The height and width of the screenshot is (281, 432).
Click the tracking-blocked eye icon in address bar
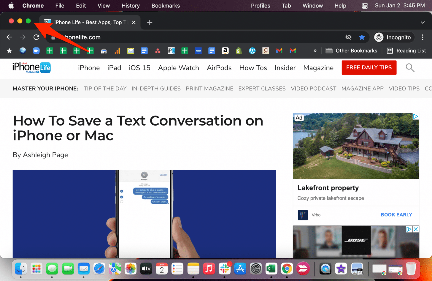coord(348,37)
